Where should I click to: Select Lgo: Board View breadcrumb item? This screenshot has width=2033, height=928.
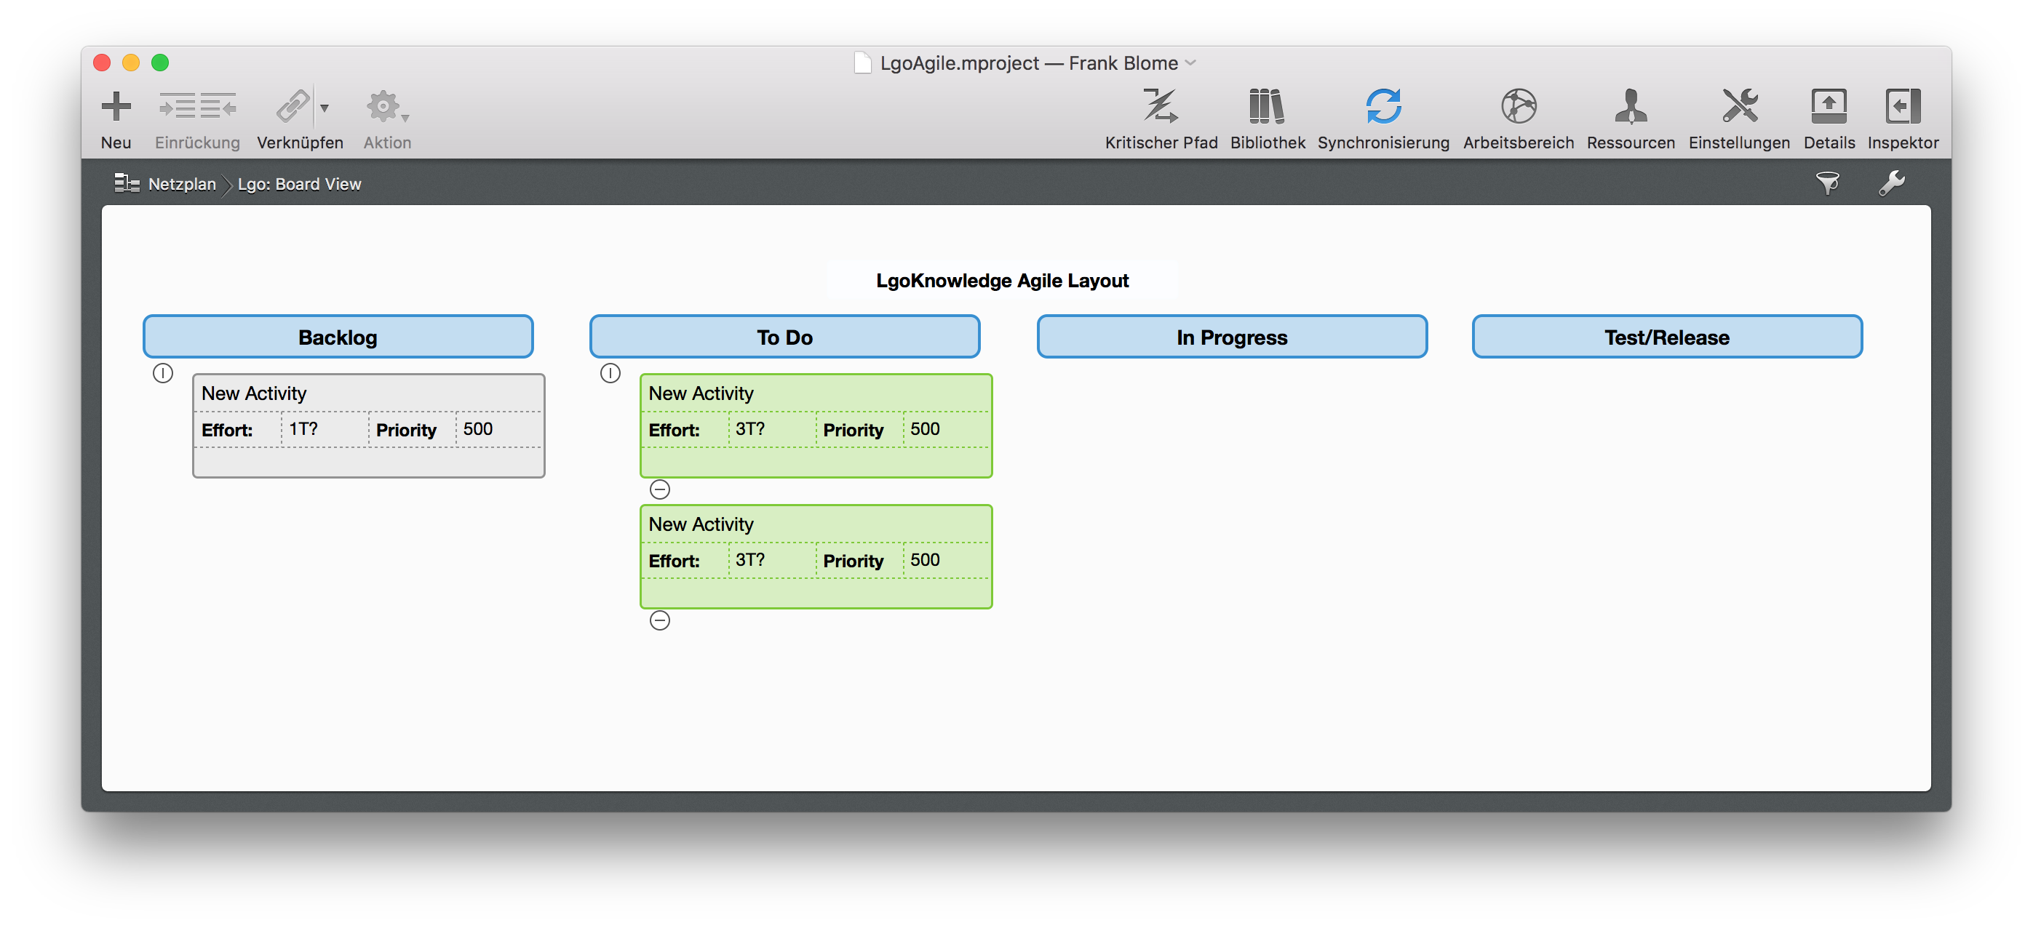point(300,184)
